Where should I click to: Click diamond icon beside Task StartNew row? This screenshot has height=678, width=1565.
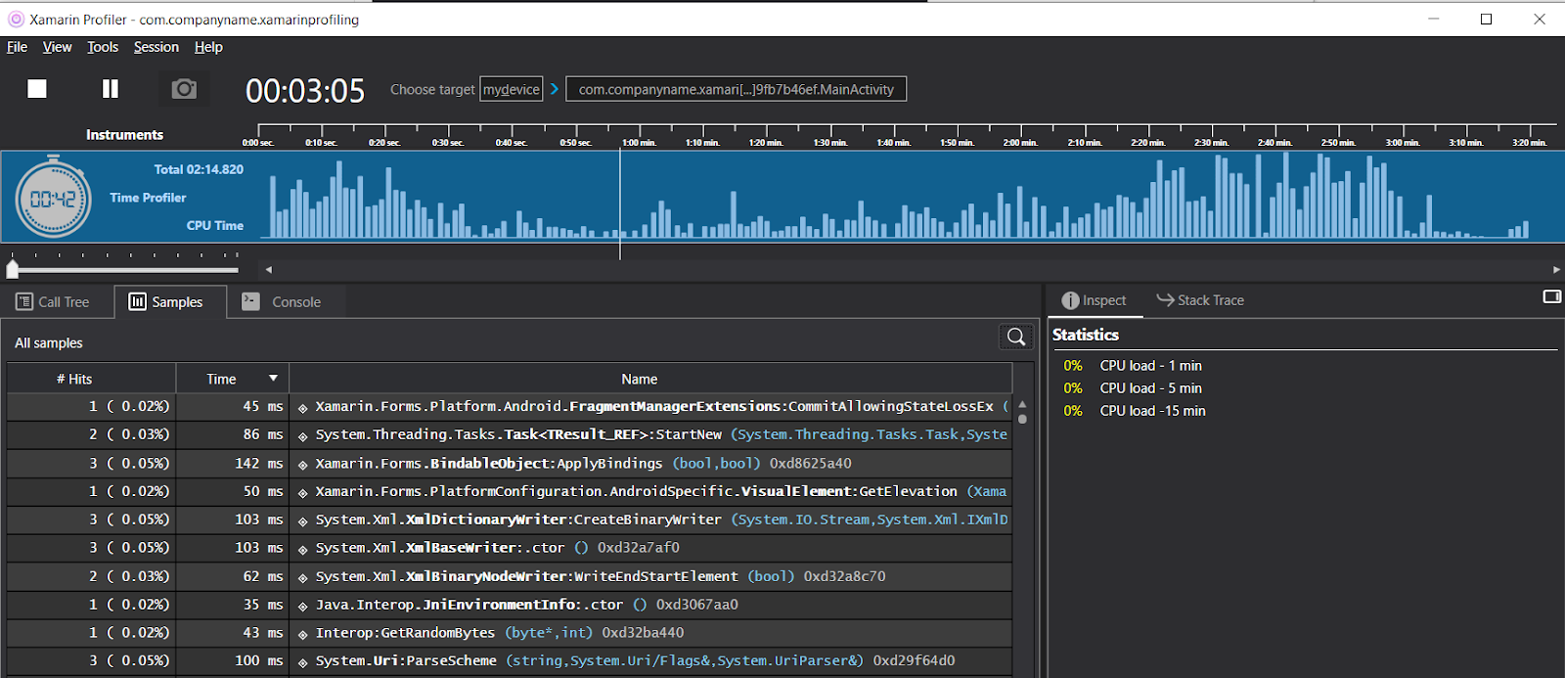303,436
